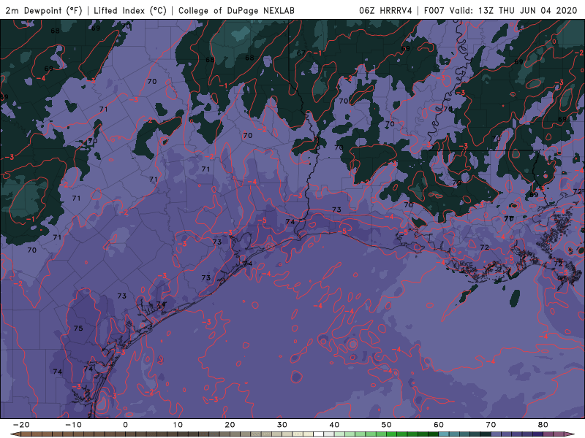Click the 70 label on the color scale
585x438 pixels.
click(491, 425)
